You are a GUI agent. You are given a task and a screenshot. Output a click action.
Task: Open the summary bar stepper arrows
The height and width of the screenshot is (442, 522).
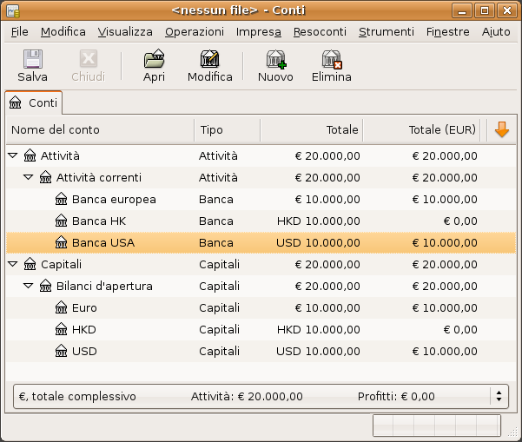coord(499,396)
